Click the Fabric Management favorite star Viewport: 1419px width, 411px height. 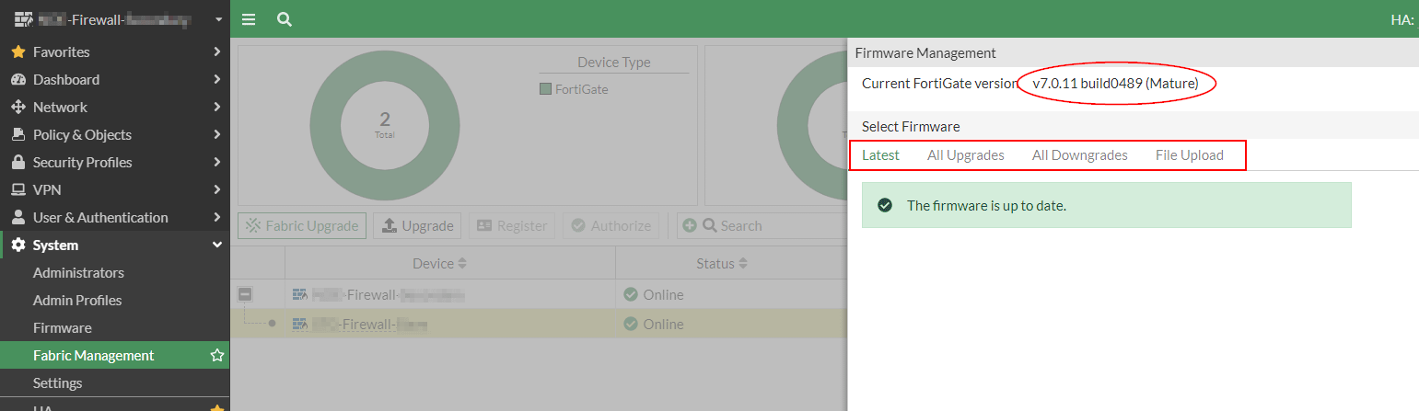click(x=217, y=355)
